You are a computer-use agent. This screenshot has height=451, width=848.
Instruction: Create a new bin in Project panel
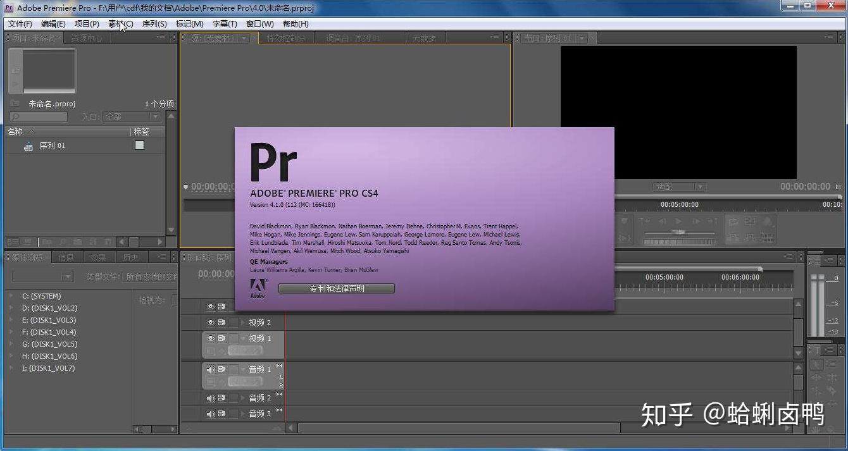tap(77, 242)
